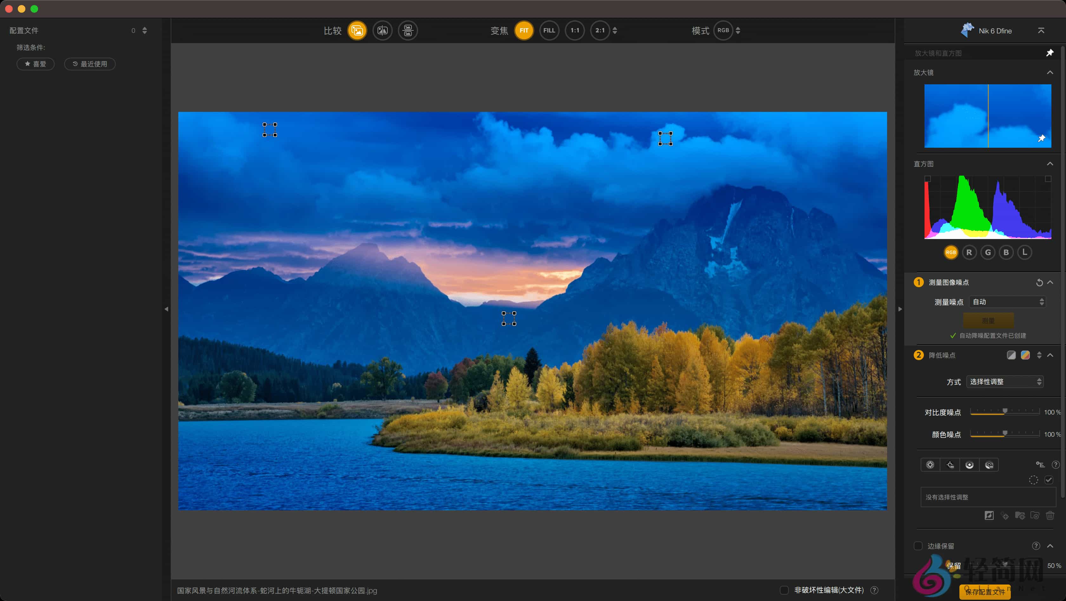Click the control point list icon
Viewport: 1066px width, 601px height.
click(1040, 464)
